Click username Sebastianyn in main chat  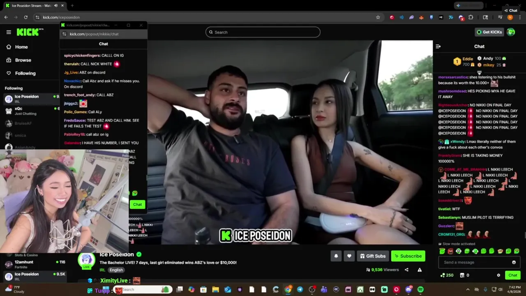tap(449, 217)
